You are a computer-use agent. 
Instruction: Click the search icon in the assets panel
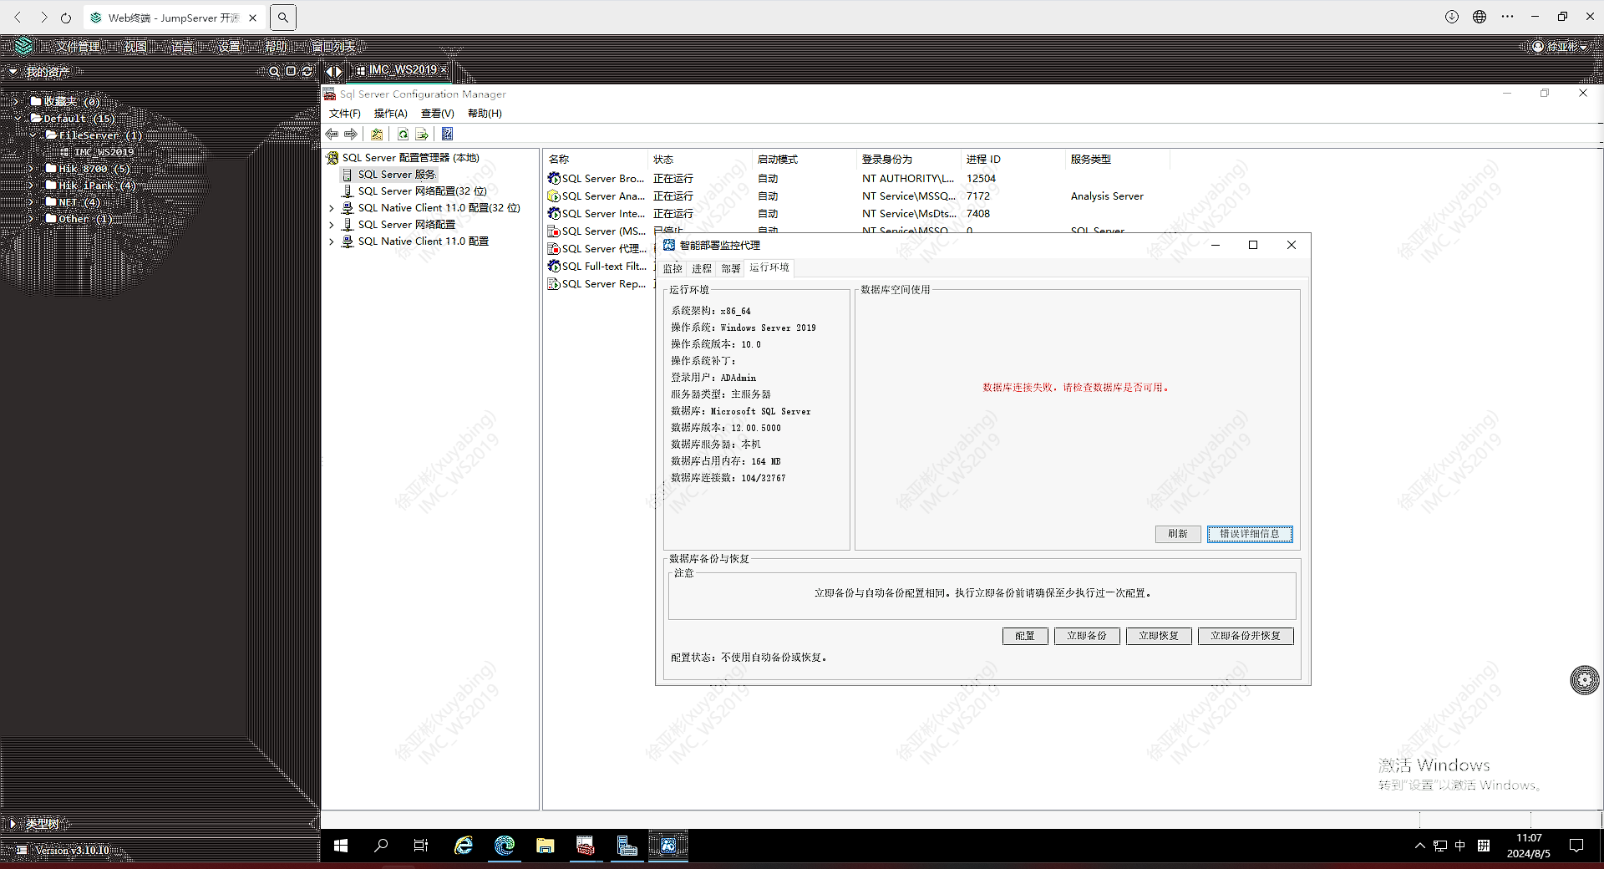click(x=273, y=72)
